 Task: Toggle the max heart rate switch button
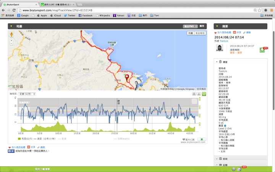click(202, 140)
